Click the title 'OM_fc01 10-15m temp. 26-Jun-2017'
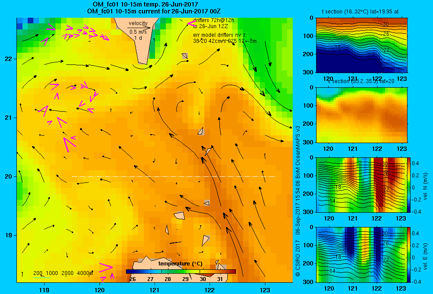This screenshot has height=294, width=433. 145,4
